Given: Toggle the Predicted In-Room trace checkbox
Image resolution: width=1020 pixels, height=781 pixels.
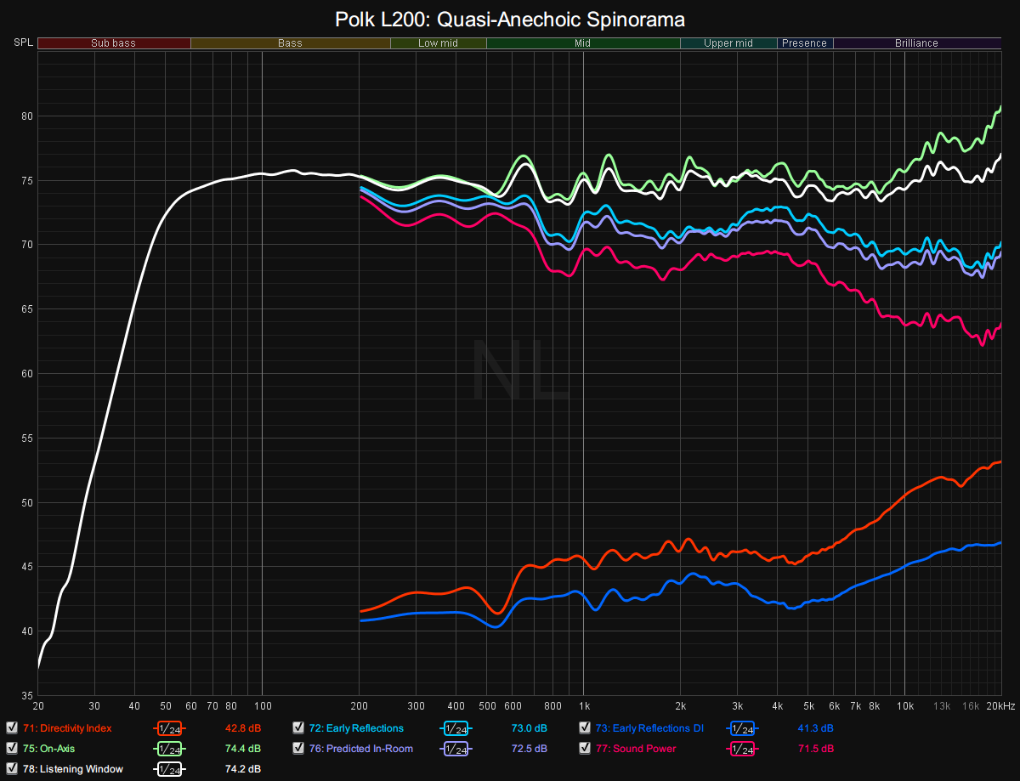Looking at the screenshot, I should [298, 749].
